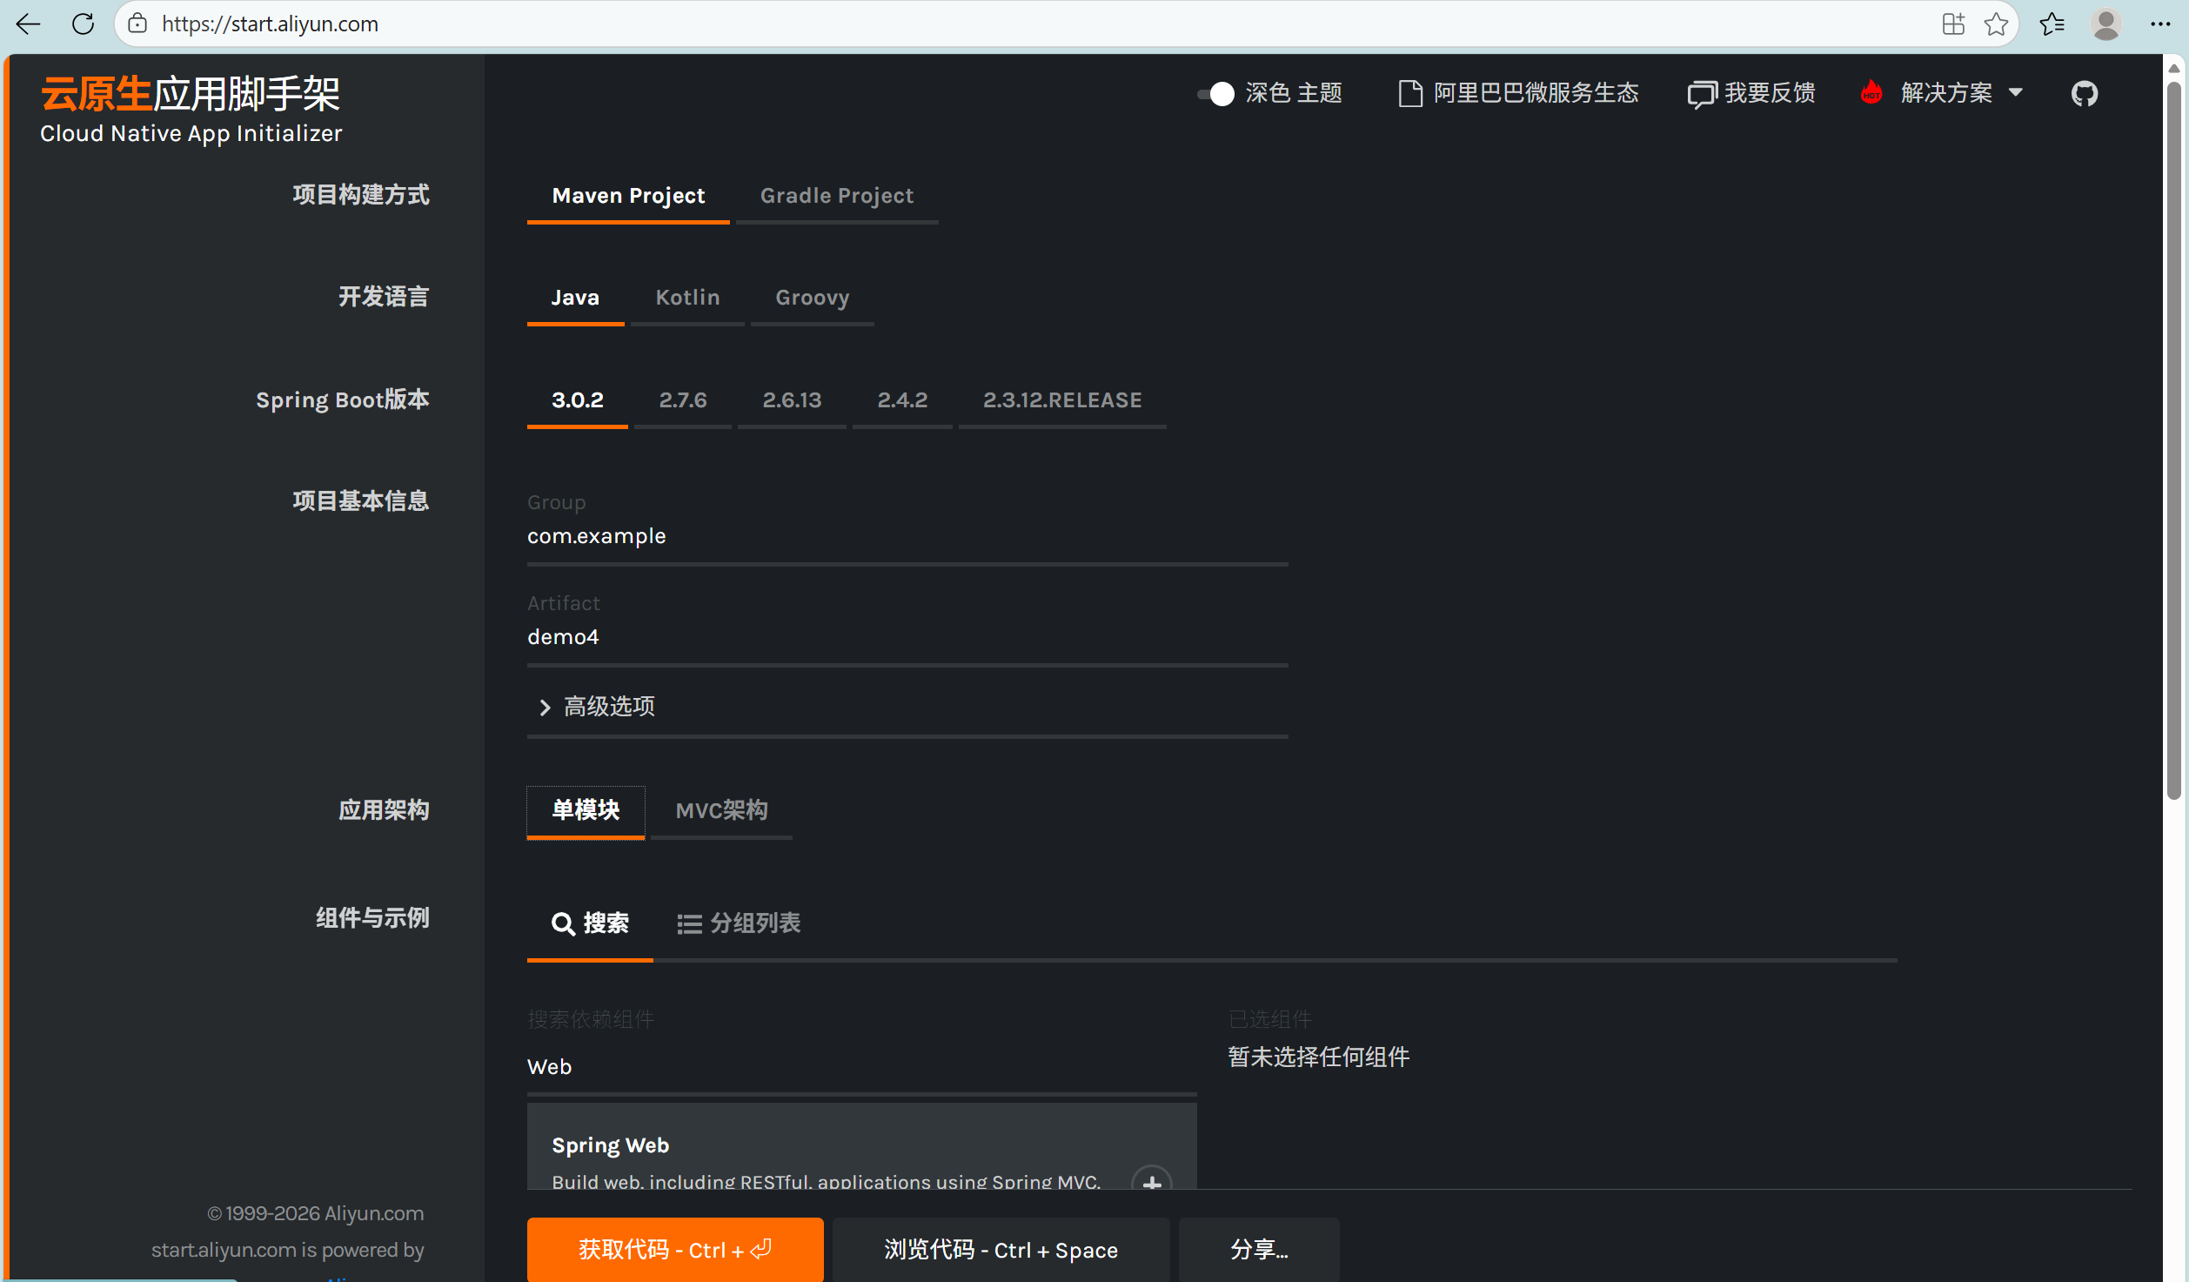
Task: Click the plus icon to add Spring Web
Action: point(1151,1181)
